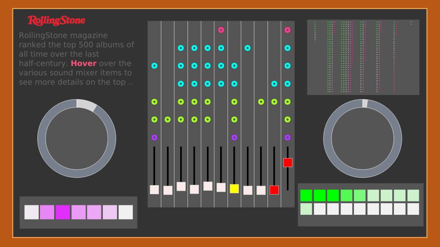The height and width of the screenshot is (247, 440).
Task: Select the only knob in the second channel
Action: (x=168, y=119)
